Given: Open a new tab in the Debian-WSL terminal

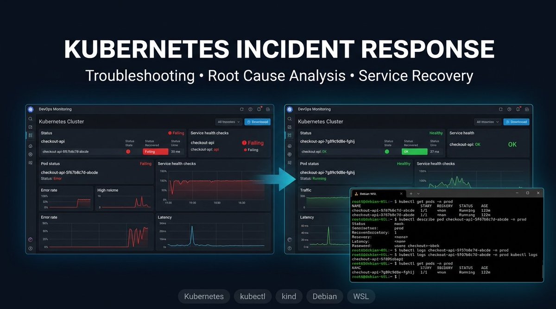Looking at the screenshot, I should [x=411, y=193].
